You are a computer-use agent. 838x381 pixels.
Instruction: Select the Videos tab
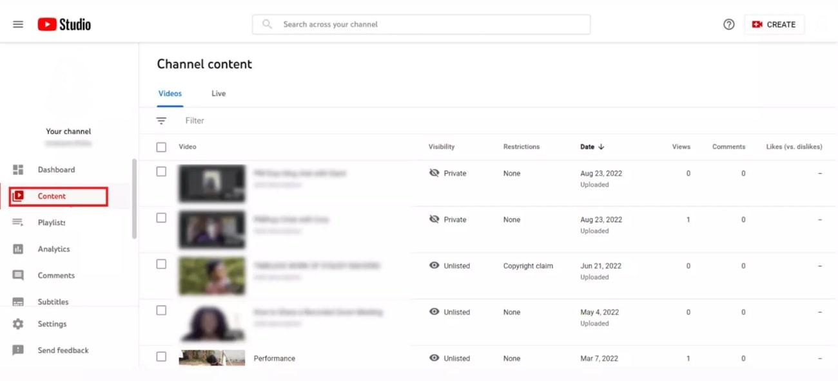coord(170,93)
